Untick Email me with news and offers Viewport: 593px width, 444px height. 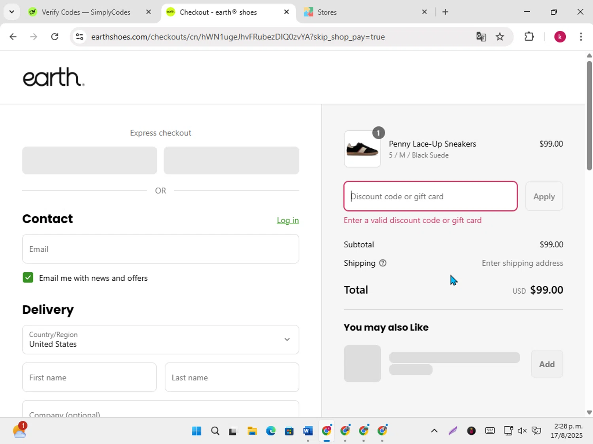28,277
